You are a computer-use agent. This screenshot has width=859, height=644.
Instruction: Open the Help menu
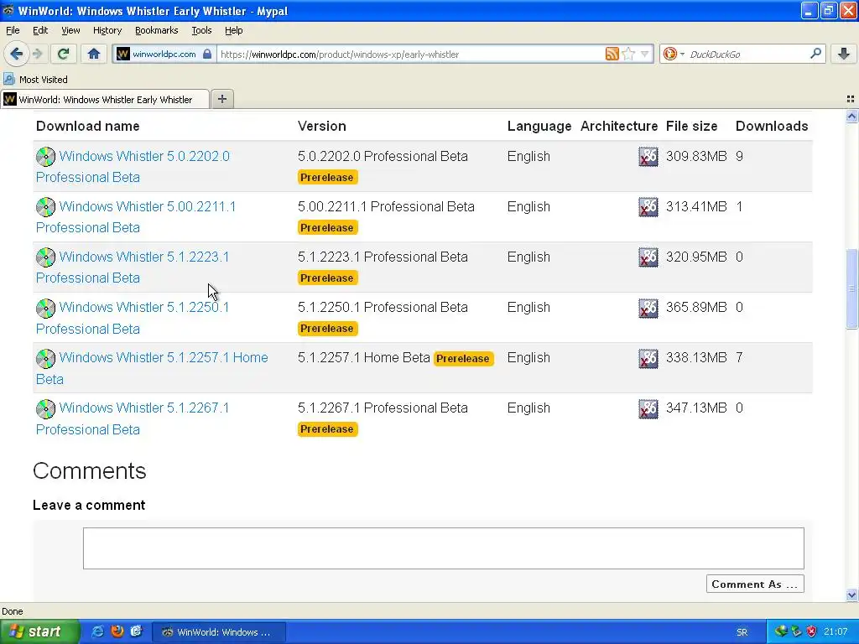coord(234,30)
